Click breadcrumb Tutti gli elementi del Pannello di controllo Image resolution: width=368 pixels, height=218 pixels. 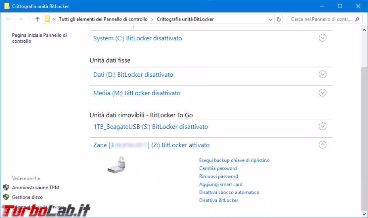pyautogui.click(x=103, y=19)
